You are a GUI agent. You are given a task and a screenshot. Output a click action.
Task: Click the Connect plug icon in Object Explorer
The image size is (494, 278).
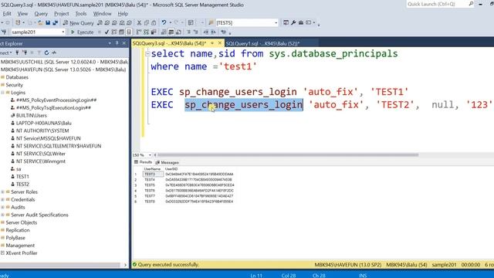click(x=17, y=53)
